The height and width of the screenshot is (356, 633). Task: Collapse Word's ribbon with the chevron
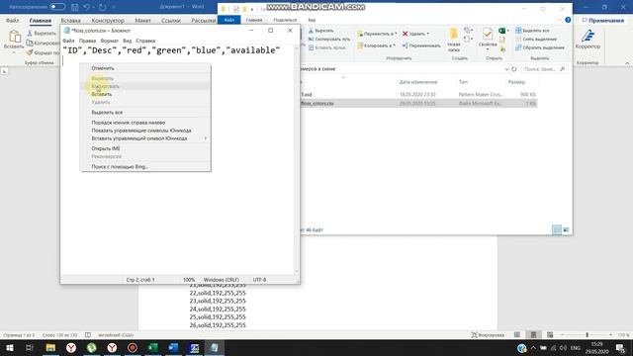pyautogui.click(x=627, y=63)
